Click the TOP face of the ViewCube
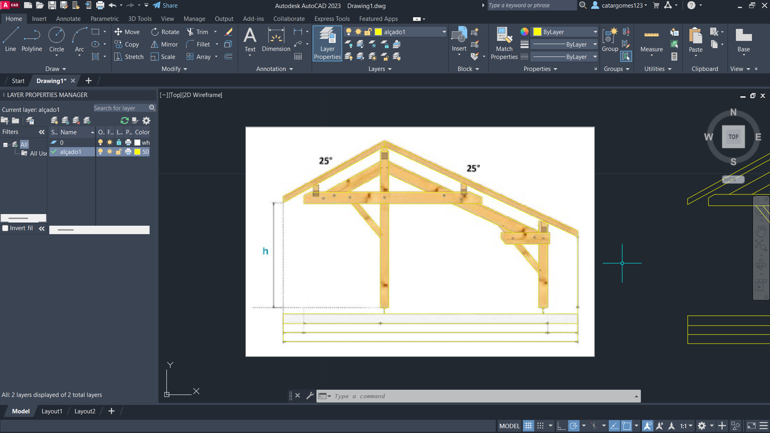This screenshot has height=433, width=770. [x=733, y=137]
